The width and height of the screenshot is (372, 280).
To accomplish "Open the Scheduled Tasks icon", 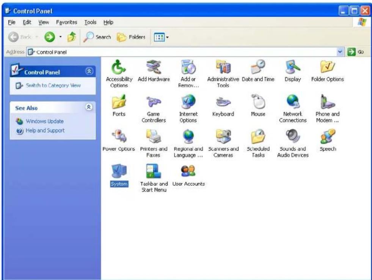I will [x=258, y=136].
